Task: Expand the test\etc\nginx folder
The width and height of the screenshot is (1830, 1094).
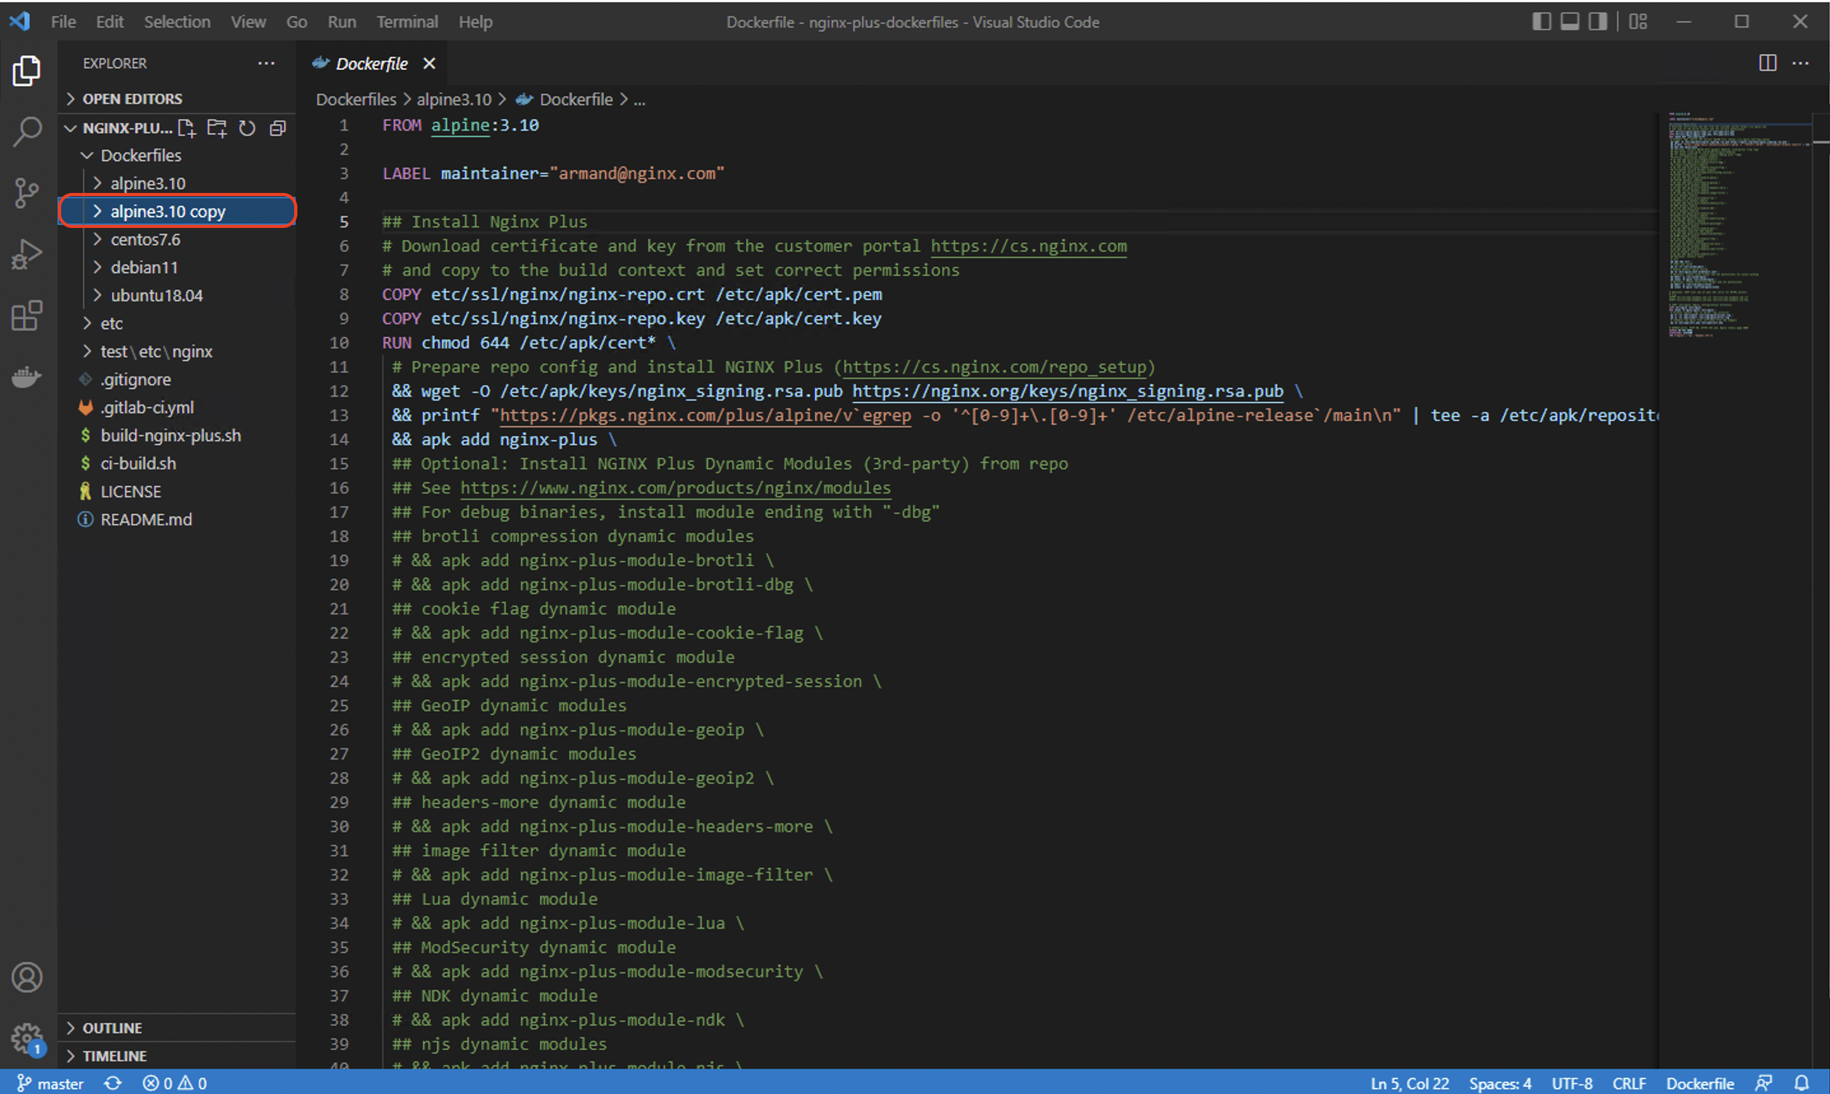Action: (x=177, y=352)
